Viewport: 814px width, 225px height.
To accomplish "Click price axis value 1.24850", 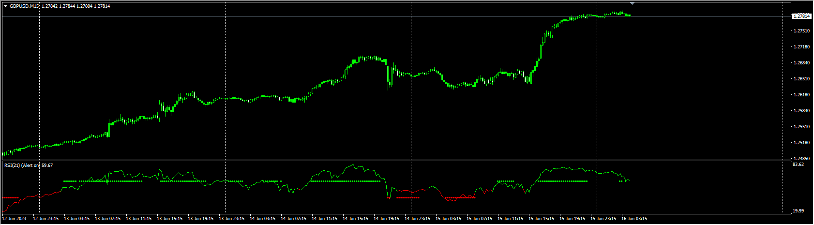I will (801, 159).
